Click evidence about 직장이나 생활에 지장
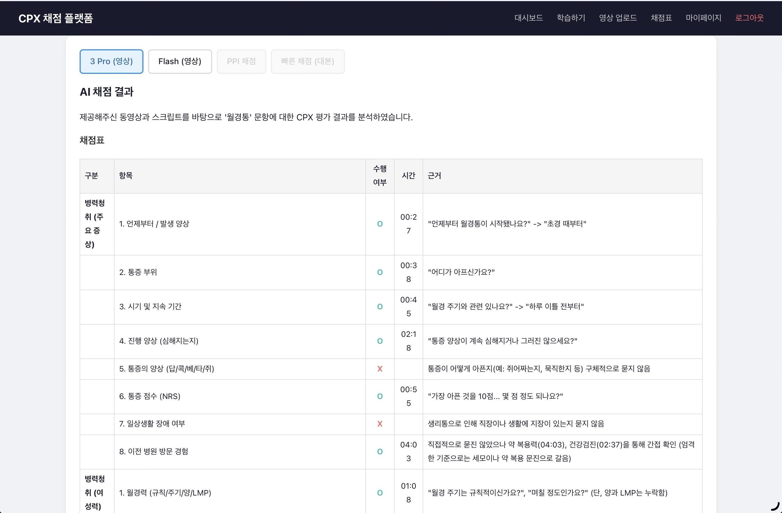The image size is (782, 513). coord(516,424)
